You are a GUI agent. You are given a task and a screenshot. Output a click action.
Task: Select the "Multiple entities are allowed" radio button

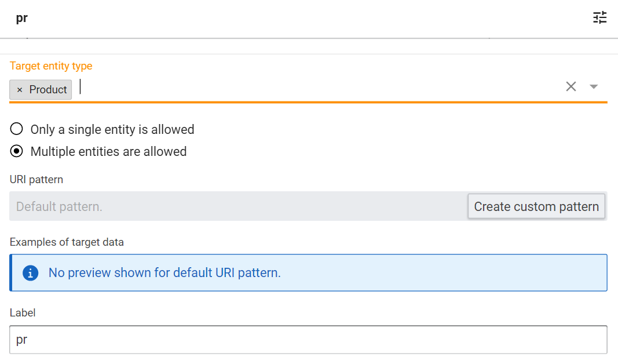17,151
